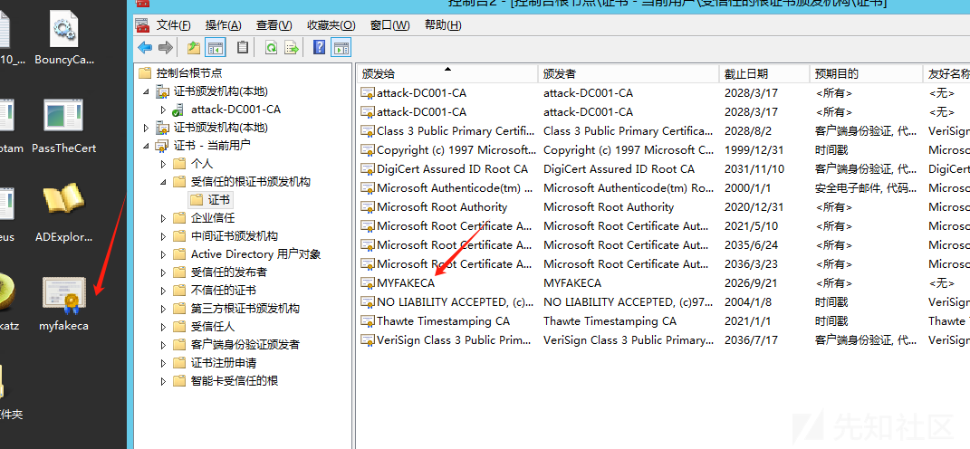This screenshot has height=449, width=970.
Task: Click the 2026/9/21 expiry date cell
Action: click(751, 283)
